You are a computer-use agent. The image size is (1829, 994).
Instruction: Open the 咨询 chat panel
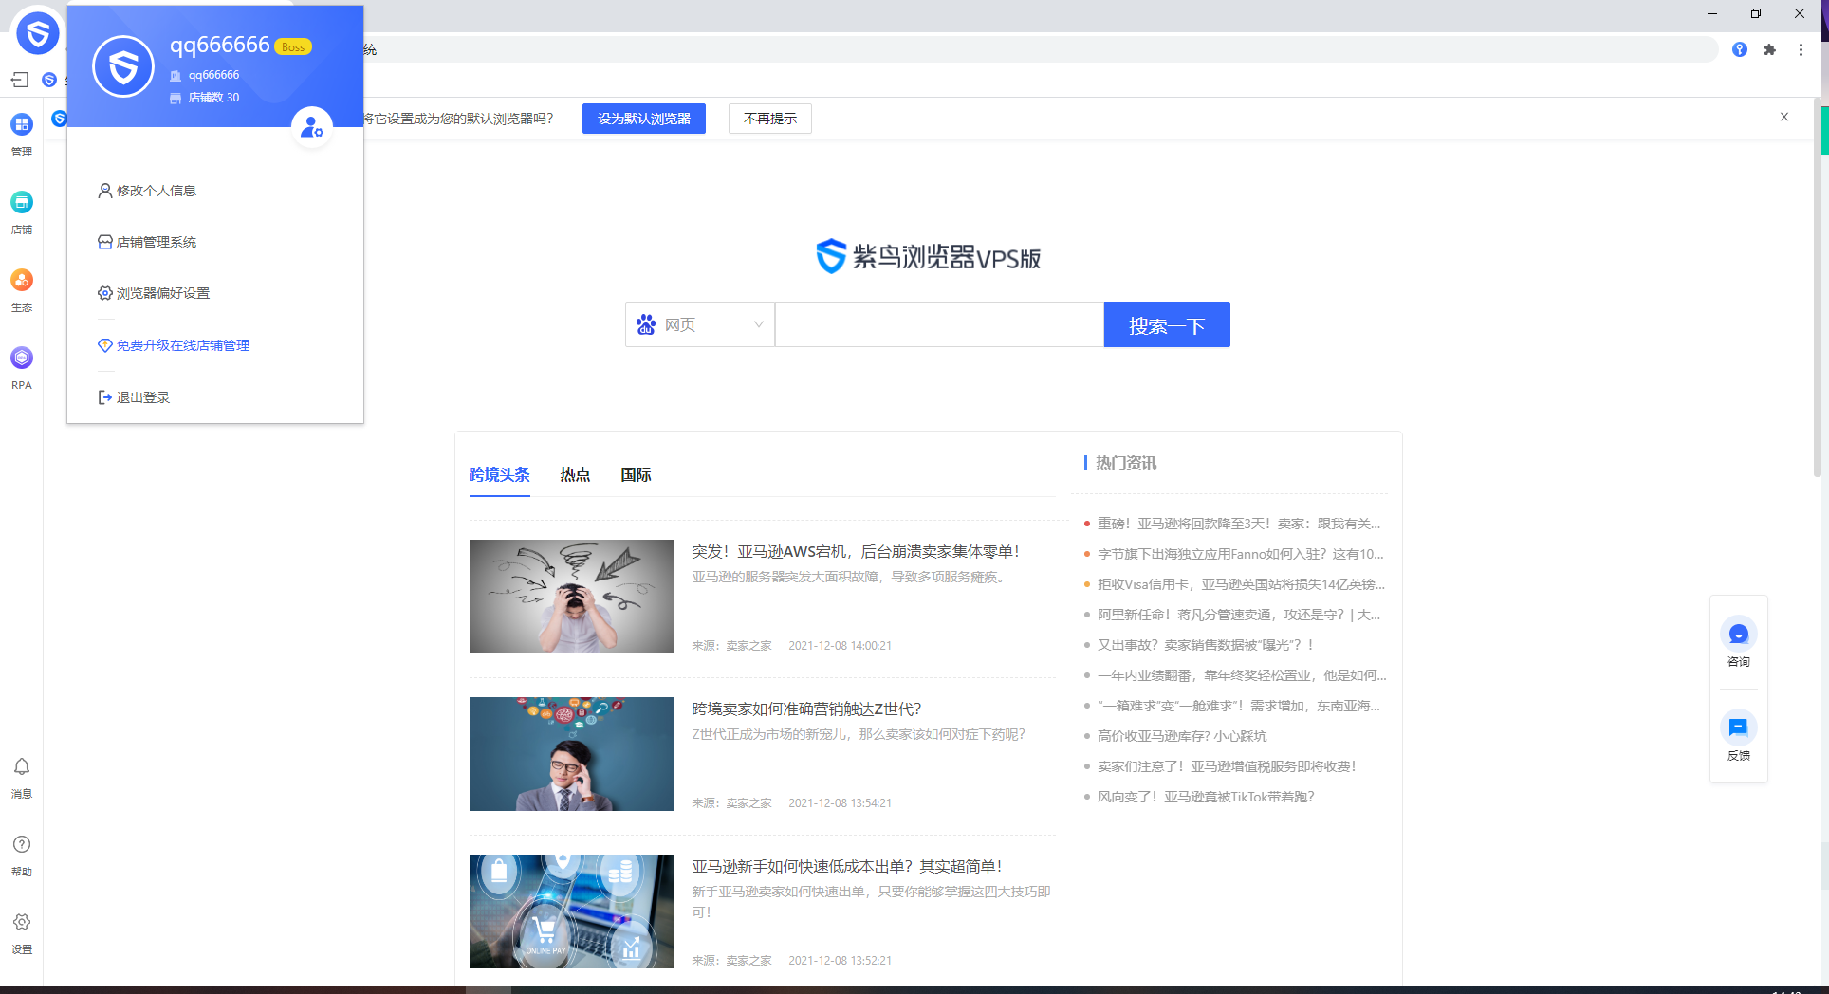(x=1738, y=643)
